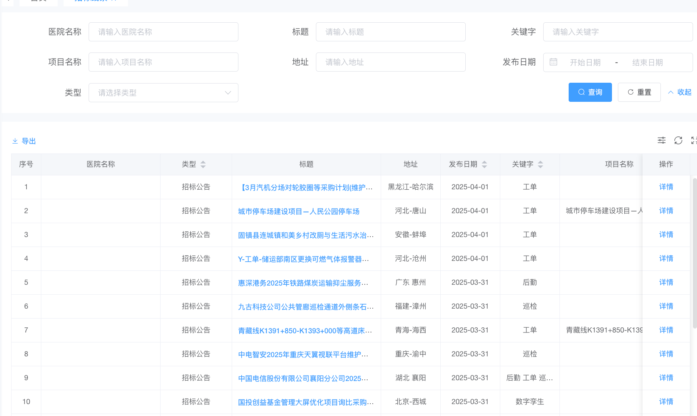This screenshot has width=697, height=416.
Task: Sort table by 关键字 column arrows
Action: click(x=540, y=164)
